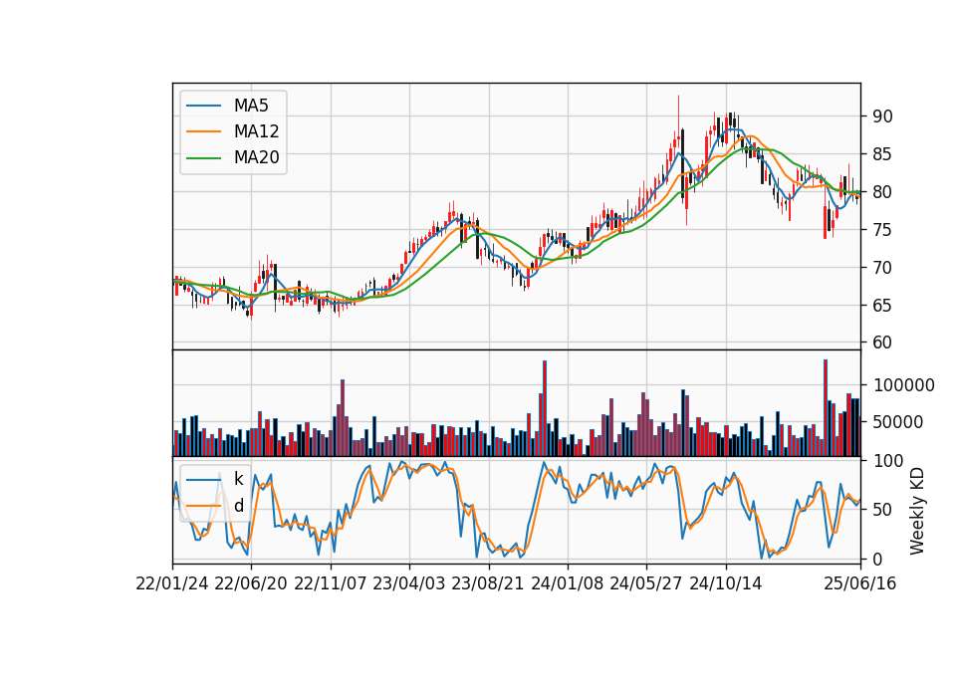The width and height of the screenshot is (956, 687).
Task: Click the 24/05/27 date tick label
Action: click(x=645, y=583)
